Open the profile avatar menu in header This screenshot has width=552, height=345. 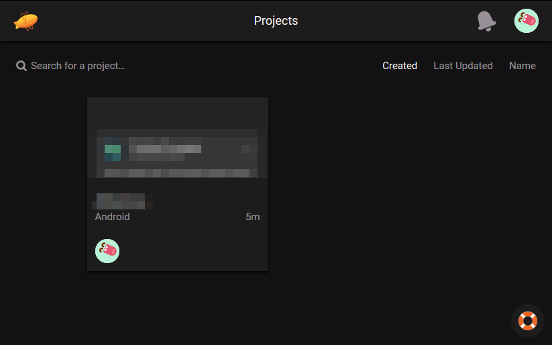pos(526,21)
